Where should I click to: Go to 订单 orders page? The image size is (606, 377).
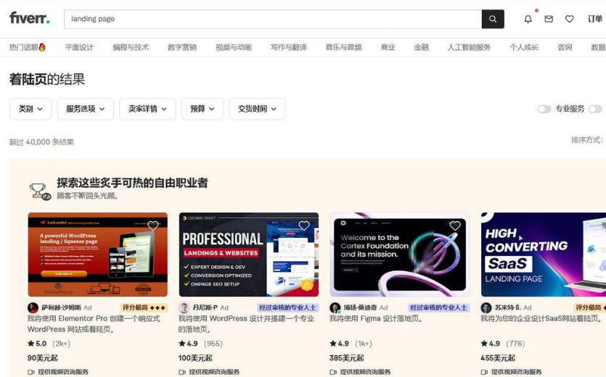pos(595,19)
